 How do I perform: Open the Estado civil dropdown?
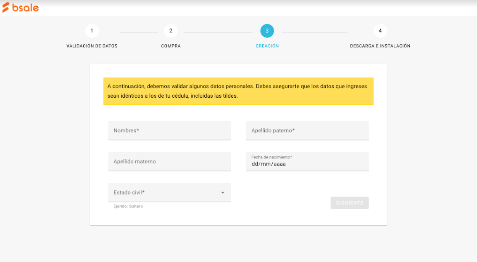coord(169,192)
